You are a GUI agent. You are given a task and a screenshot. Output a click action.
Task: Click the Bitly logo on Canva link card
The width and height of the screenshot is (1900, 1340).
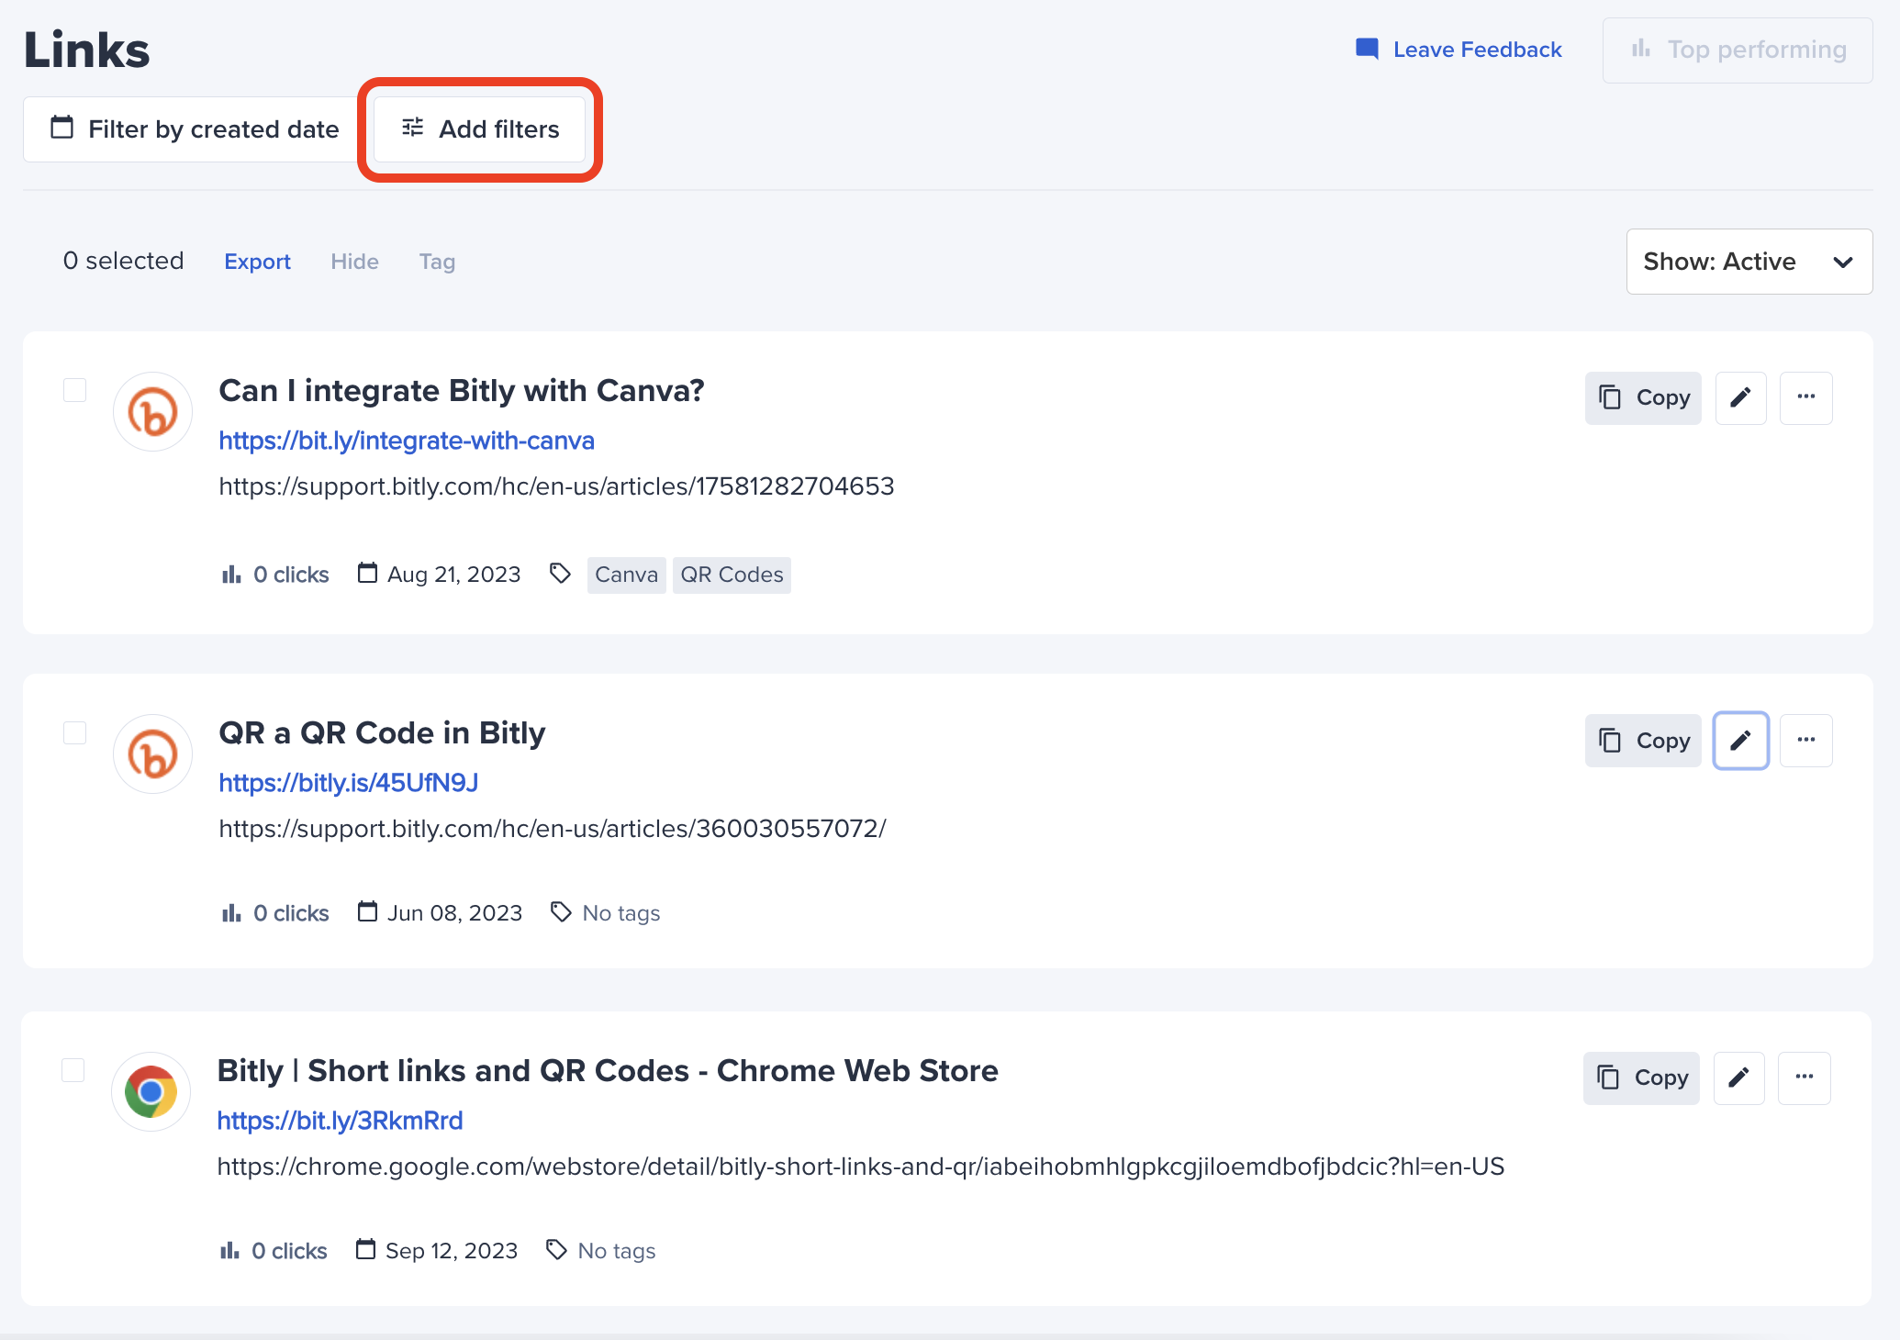tap(152, 411)
